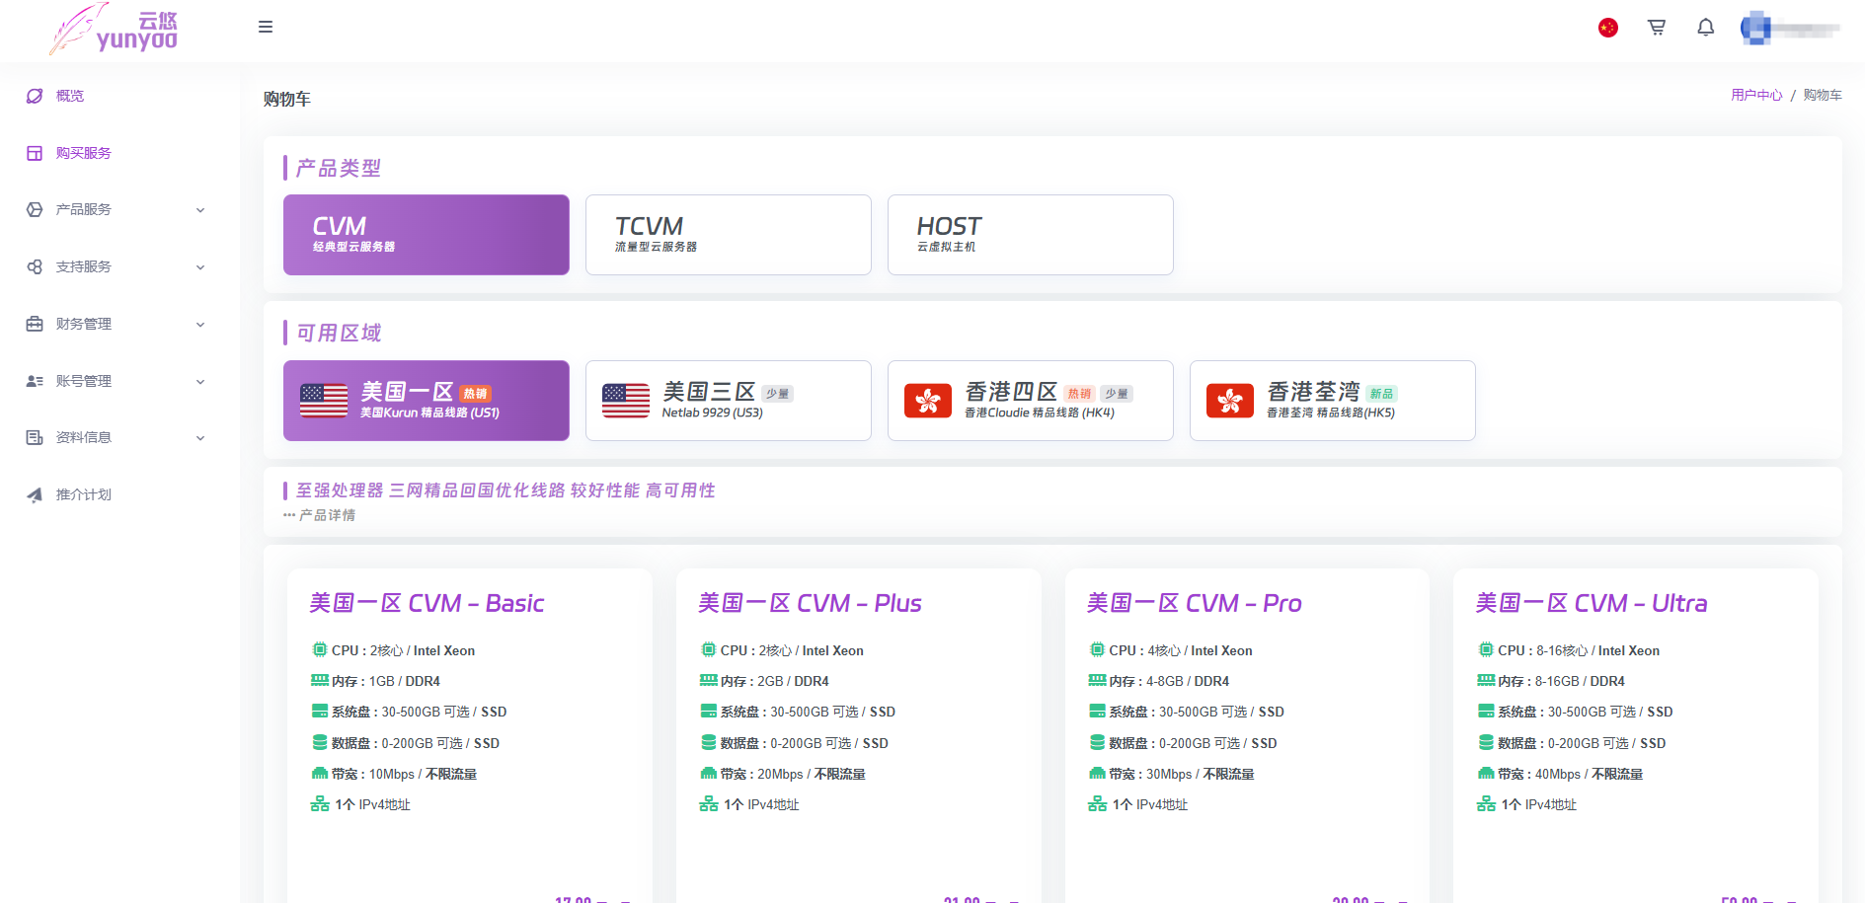Click the bandwidth icon in Basic plan
Viewport: 1865px width, 903px height.
(320, 773)
